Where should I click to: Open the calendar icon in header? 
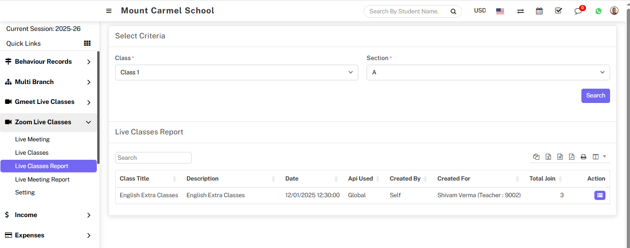click(x=539, y=11)
